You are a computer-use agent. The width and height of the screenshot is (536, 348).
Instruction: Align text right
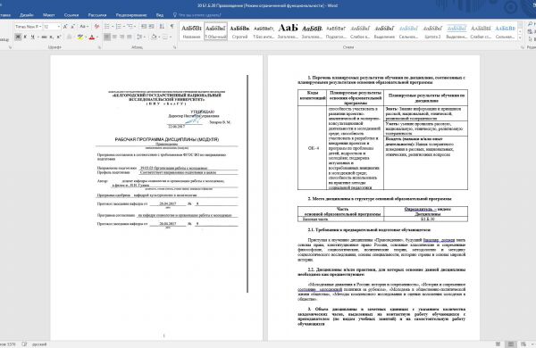pyautogui.click(x=122, y=37)
